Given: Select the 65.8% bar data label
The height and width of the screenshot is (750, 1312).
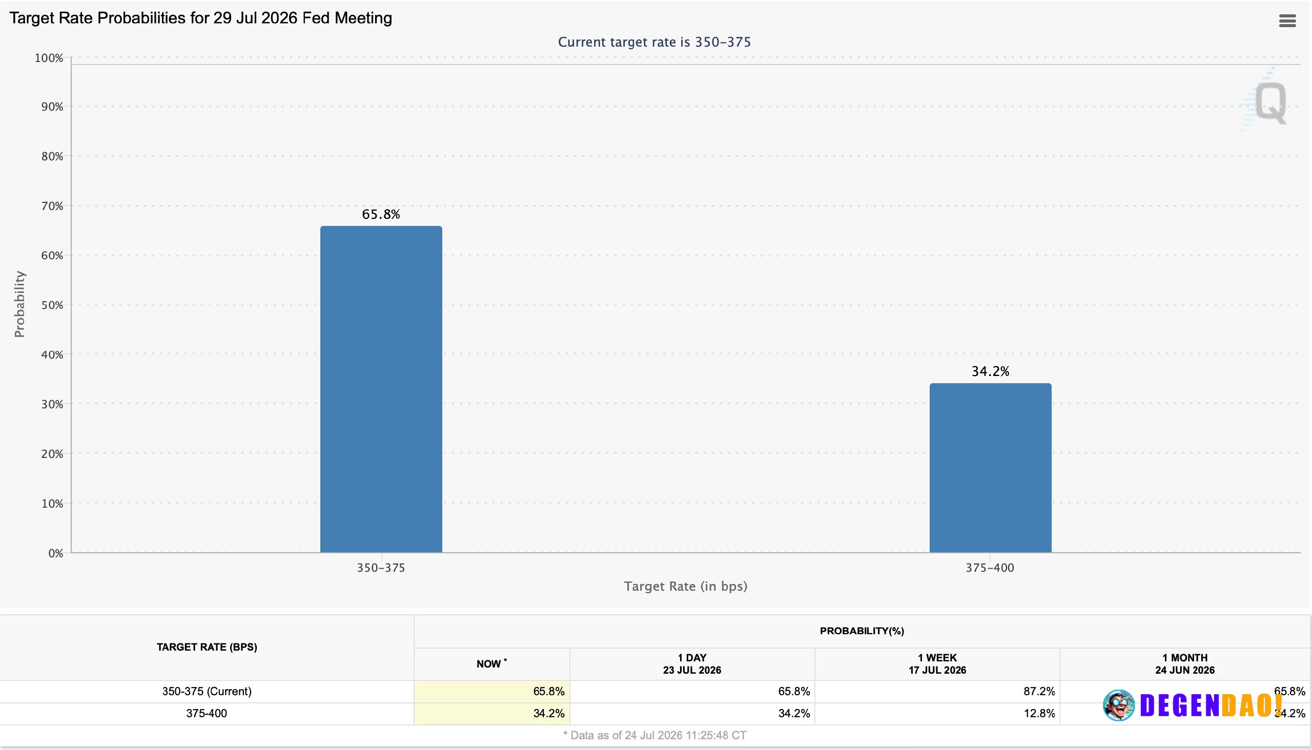Looking at the screenshot, I should pyautogui.click(x=381, y=214).
